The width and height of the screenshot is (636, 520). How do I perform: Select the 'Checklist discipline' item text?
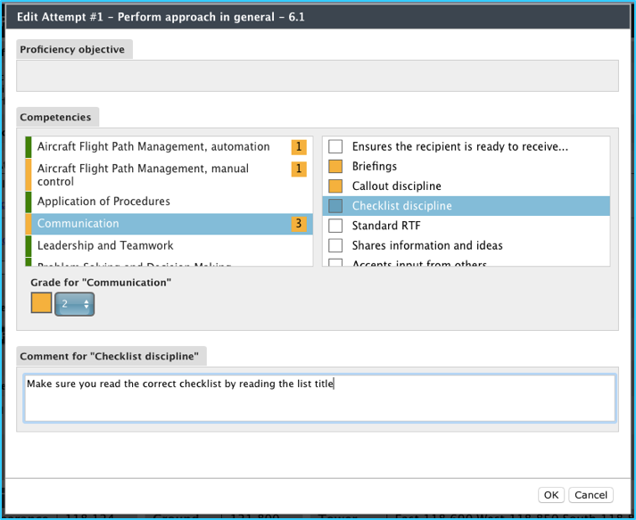402,206
